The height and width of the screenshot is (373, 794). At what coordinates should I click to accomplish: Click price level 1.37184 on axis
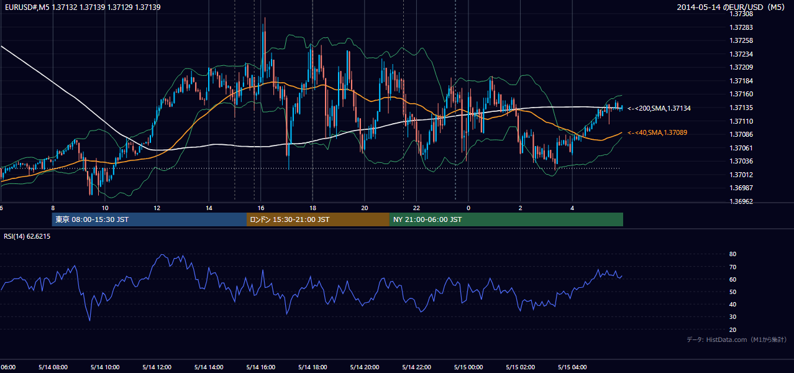tap(741, 81)
